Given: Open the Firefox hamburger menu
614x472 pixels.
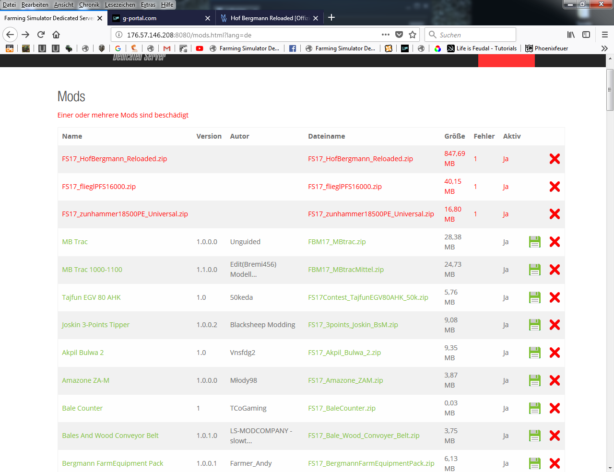Looking at the screenshot, I should [605, 35].
